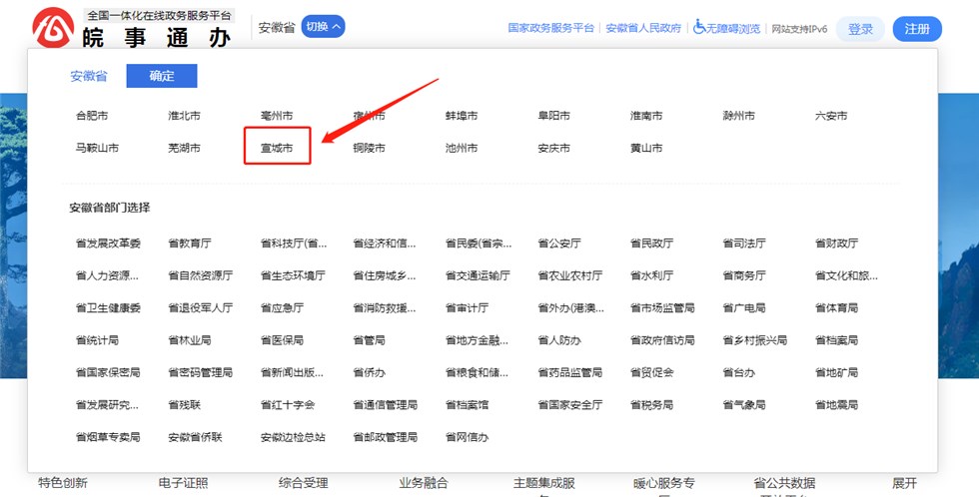Click the 注册 register button
Image resolution: width=979 pixels, height=497 pixels.
point(917,29)
